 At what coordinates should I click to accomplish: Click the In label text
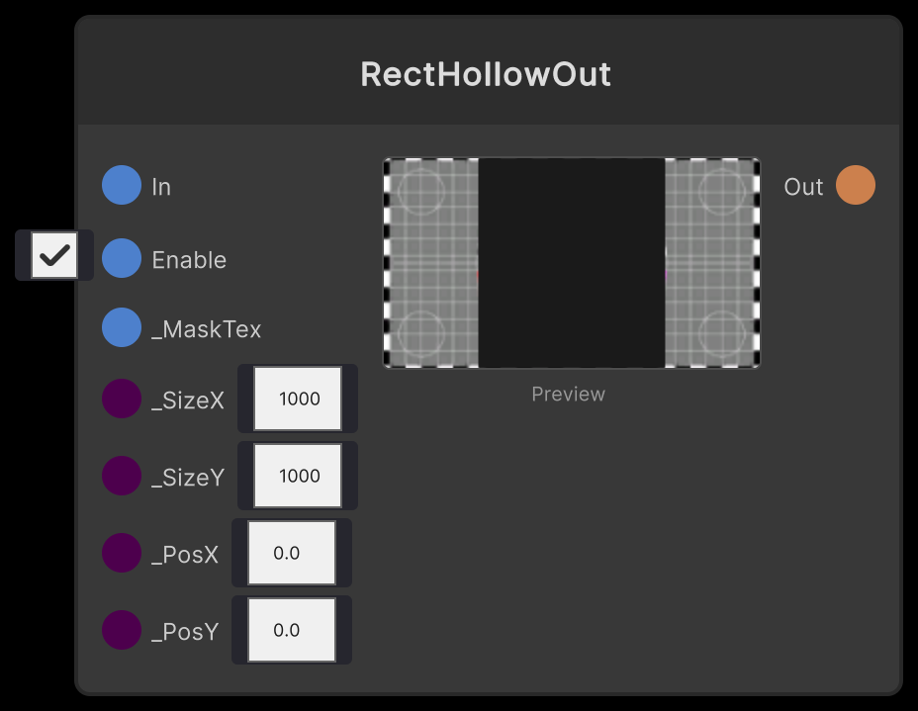tap(161, 186)
